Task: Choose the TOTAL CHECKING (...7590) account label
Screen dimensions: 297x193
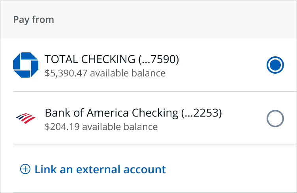Action: tap(112, 59)
